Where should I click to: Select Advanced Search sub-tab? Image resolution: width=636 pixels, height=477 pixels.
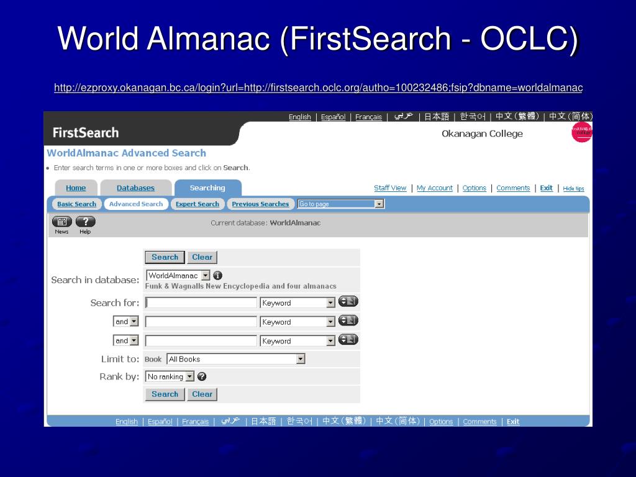(x=136, y=204)
